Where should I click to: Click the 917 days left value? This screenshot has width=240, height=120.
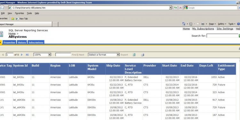pos(214,100)
